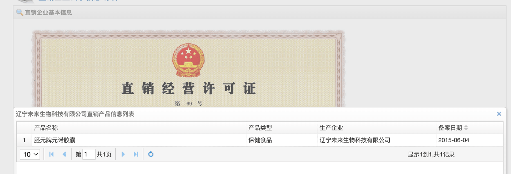This screenshot has height=174, width=511.
Task: Go to the previous page of results
Action: [x=64, y=154]
